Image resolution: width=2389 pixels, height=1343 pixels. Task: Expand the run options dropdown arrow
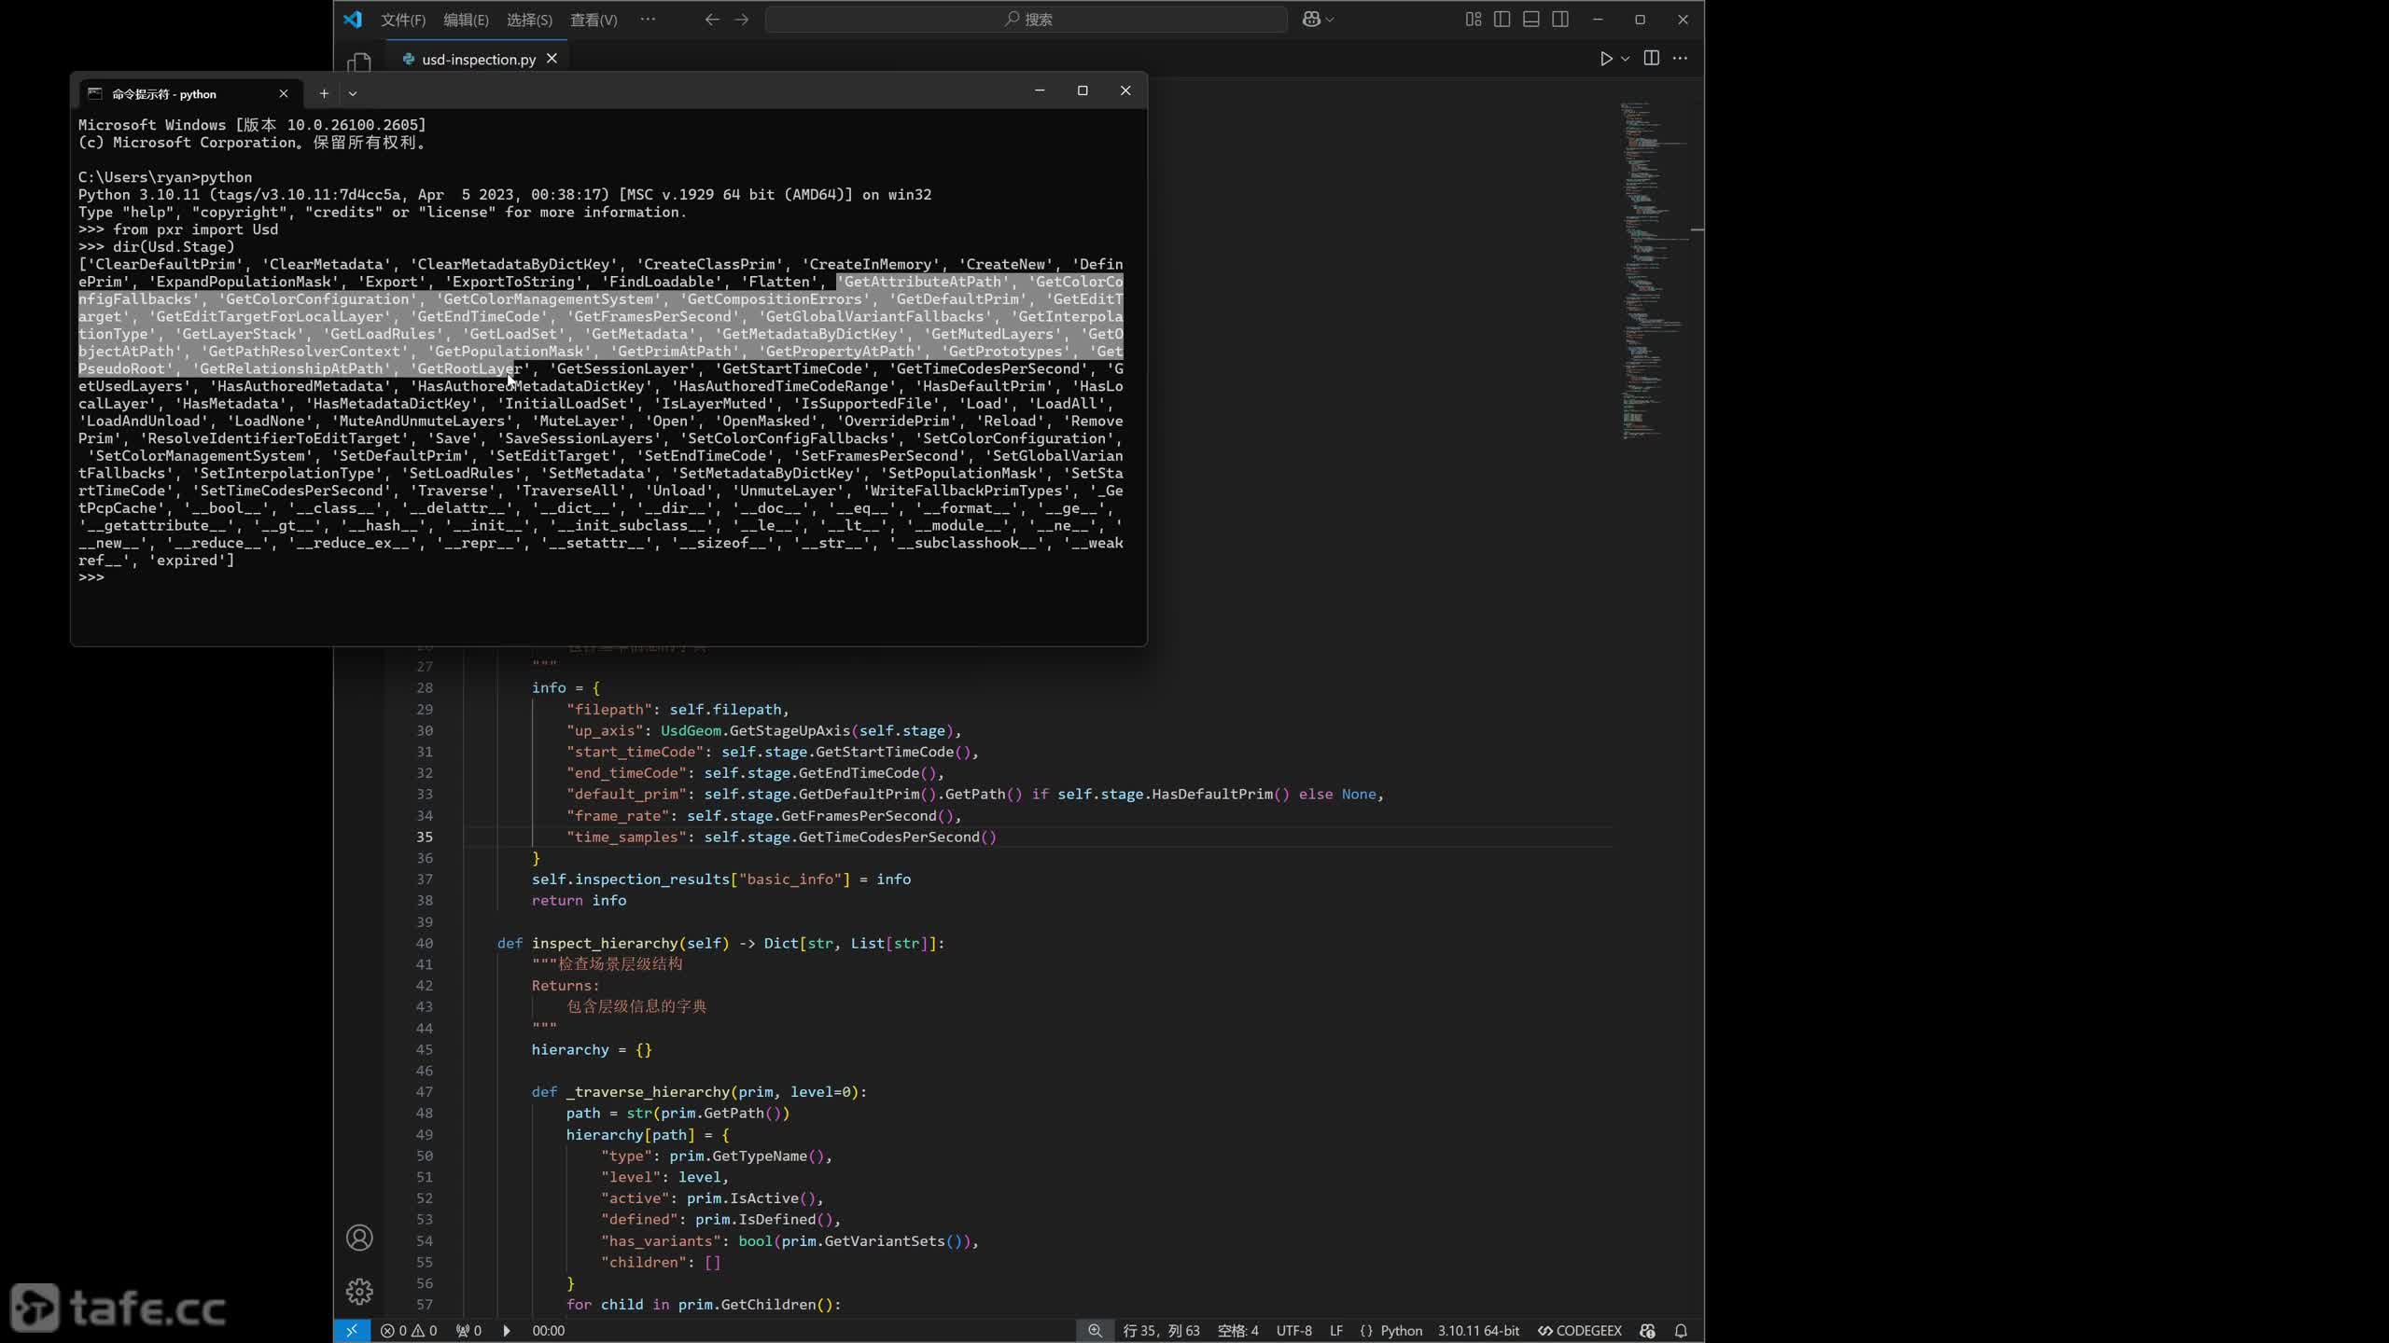pyautogui.click(x=1626, y=58)
